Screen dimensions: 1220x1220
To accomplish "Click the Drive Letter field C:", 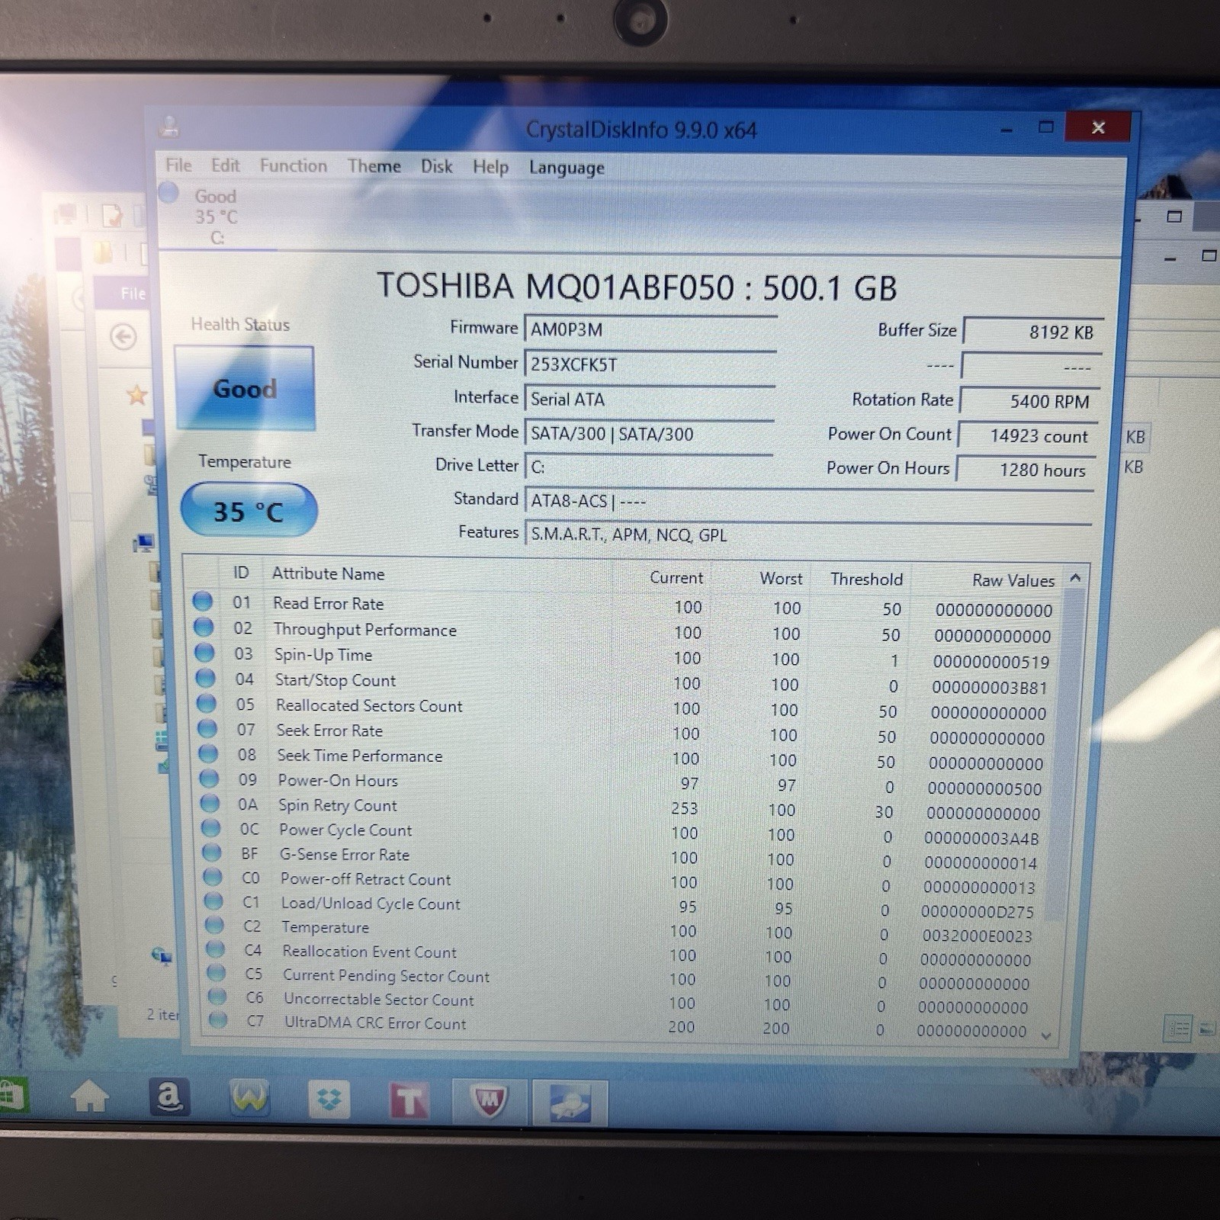I will tap(649, 467).
